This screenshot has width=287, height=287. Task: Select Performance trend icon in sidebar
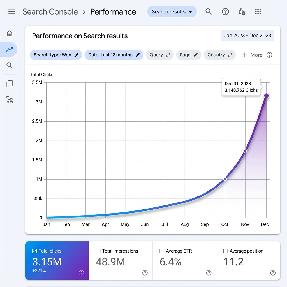[10, 49]
